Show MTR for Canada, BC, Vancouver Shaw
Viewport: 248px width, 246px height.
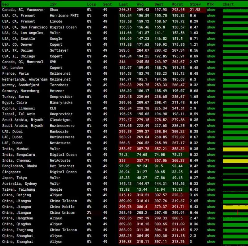(x=211, y=10)
